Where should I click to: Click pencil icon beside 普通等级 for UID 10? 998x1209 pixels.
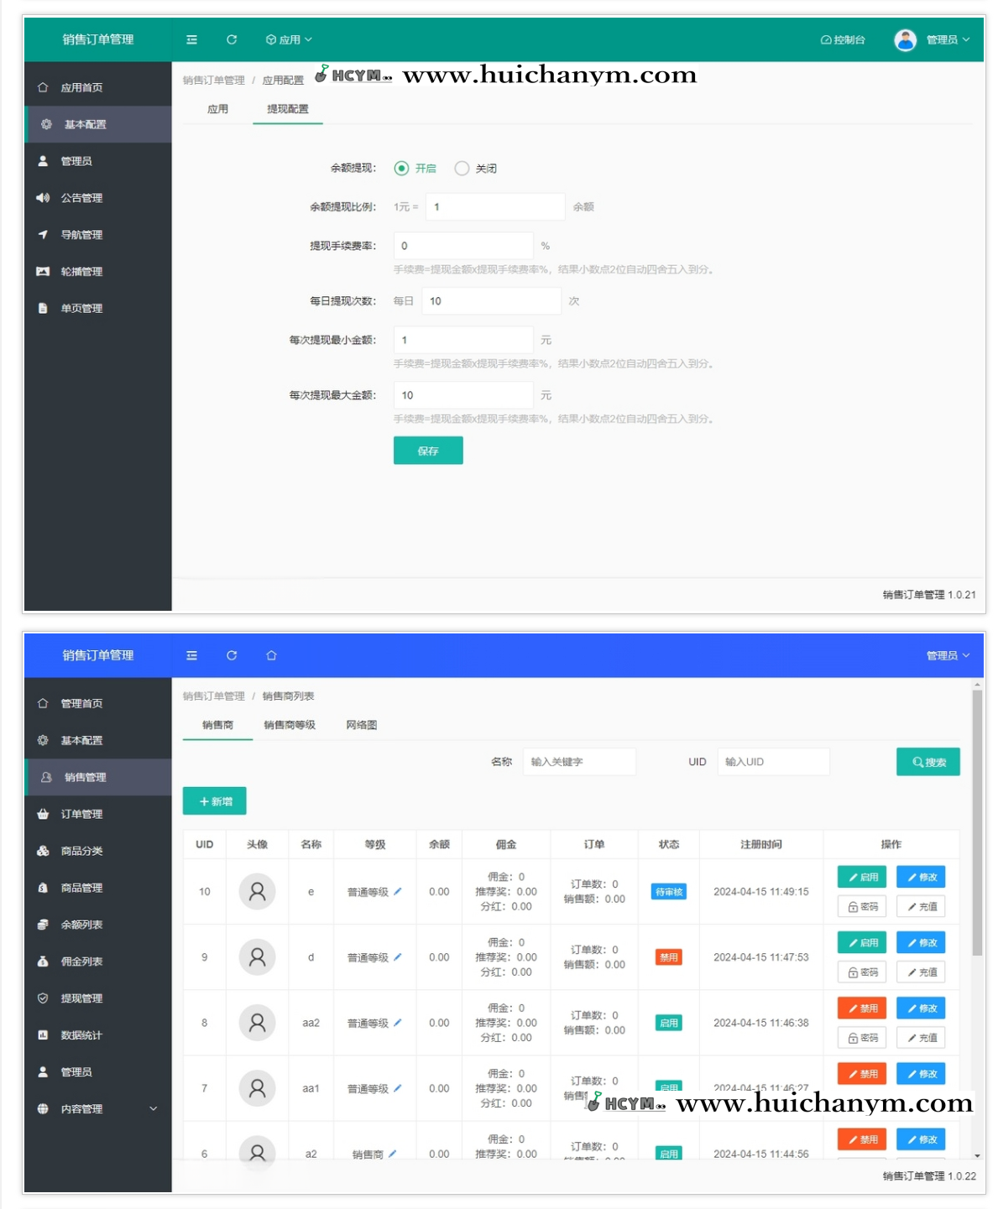click(x=398, y=892)
